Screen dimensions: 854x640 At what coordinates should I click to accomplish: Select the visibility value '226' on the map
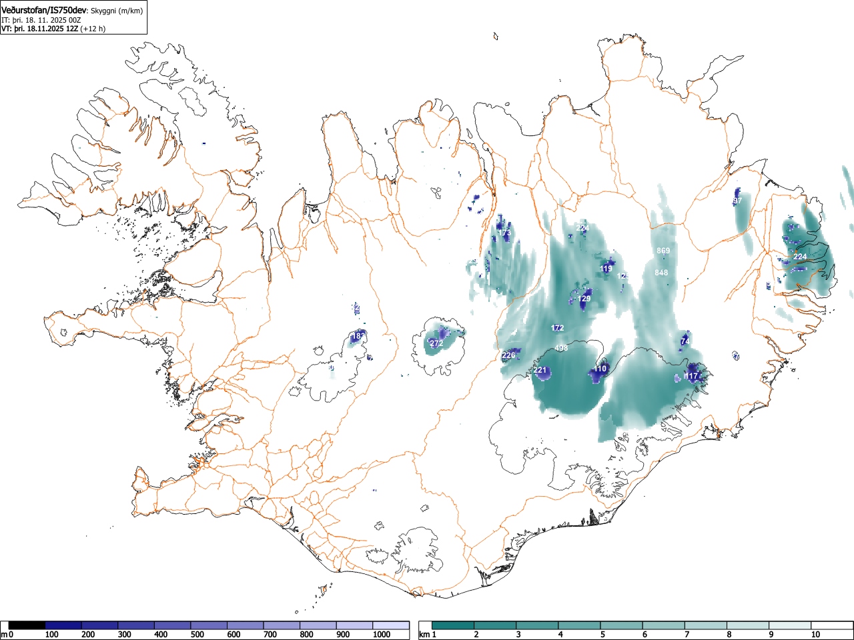click(508, 355)
